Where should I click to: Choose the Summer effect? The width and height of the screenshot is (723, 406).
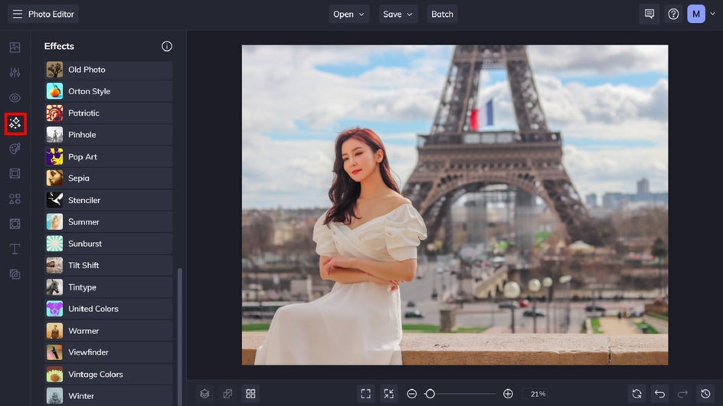point(109,222)
